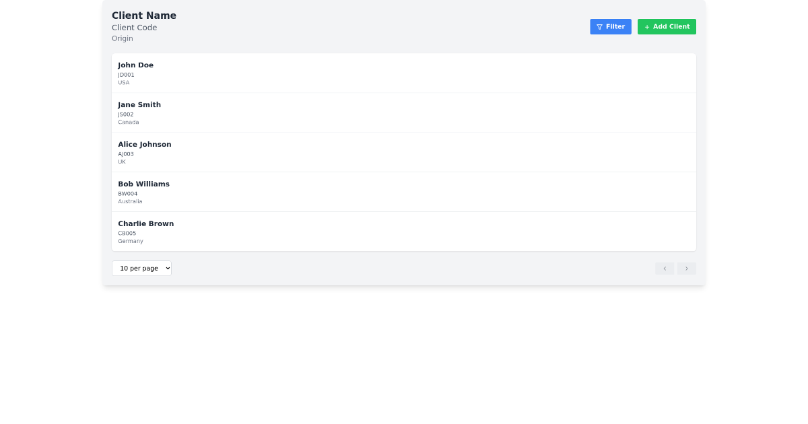
Task: Click the 'Client Code' column header
Action: click(134, 28)
